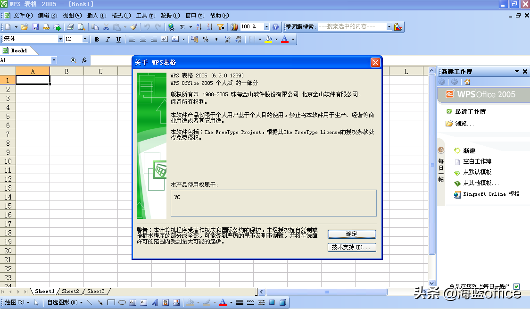Confirm the About dialog with 确定

point(352,234)
